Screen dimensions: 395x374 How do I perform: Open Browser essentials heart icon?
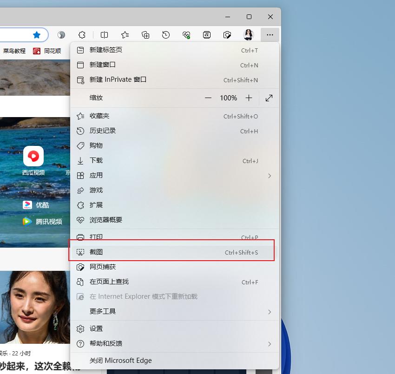[x=186, y=35]
